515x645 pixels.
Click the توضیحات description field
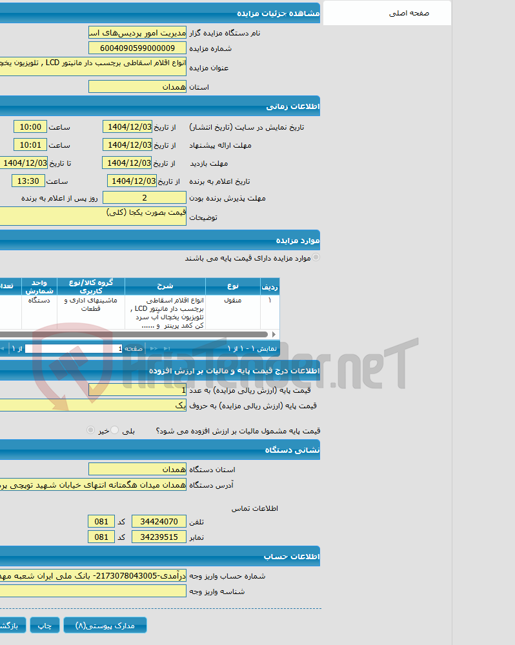[93, 216]
